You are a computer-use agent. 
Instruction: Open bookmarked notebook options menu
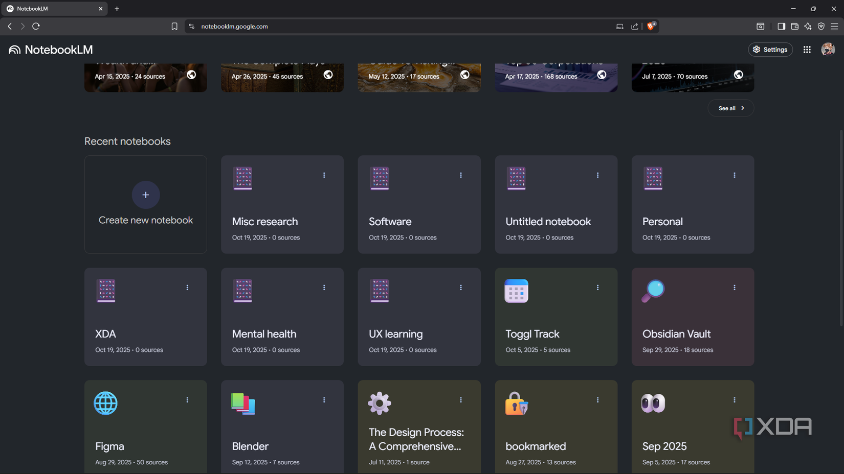click(597, 400)
